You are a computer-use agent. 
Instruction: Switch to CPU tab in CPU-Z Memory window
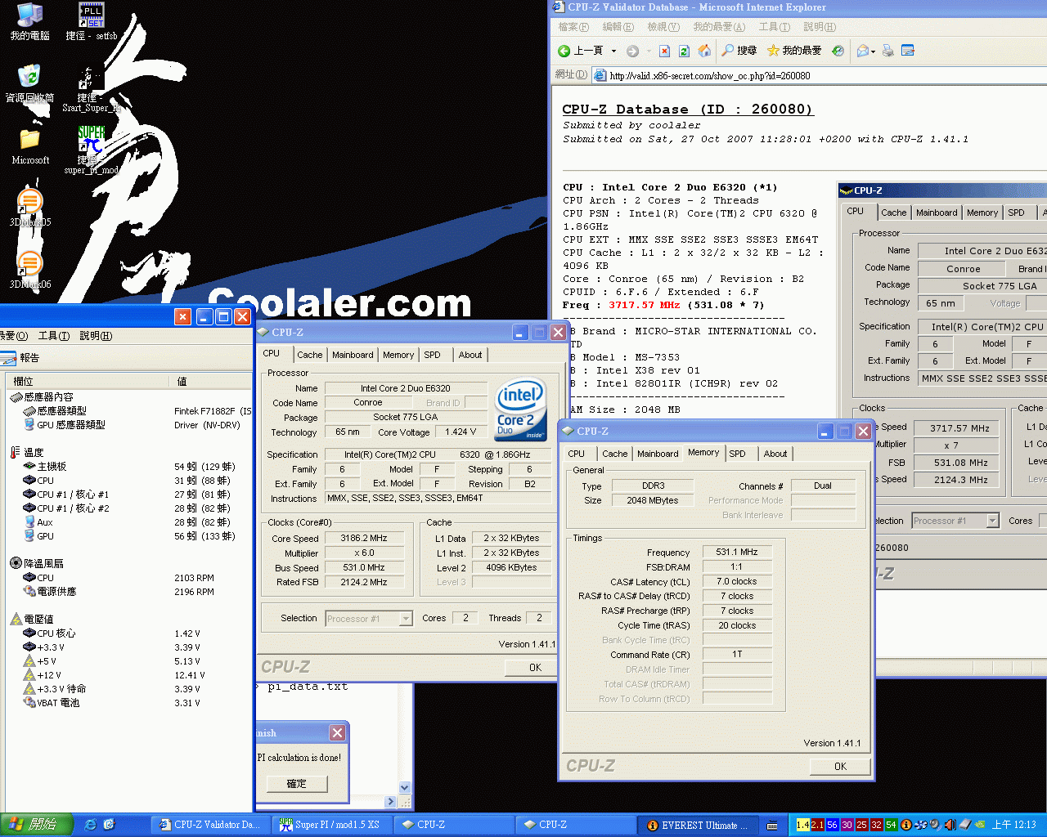pos(577,454)
